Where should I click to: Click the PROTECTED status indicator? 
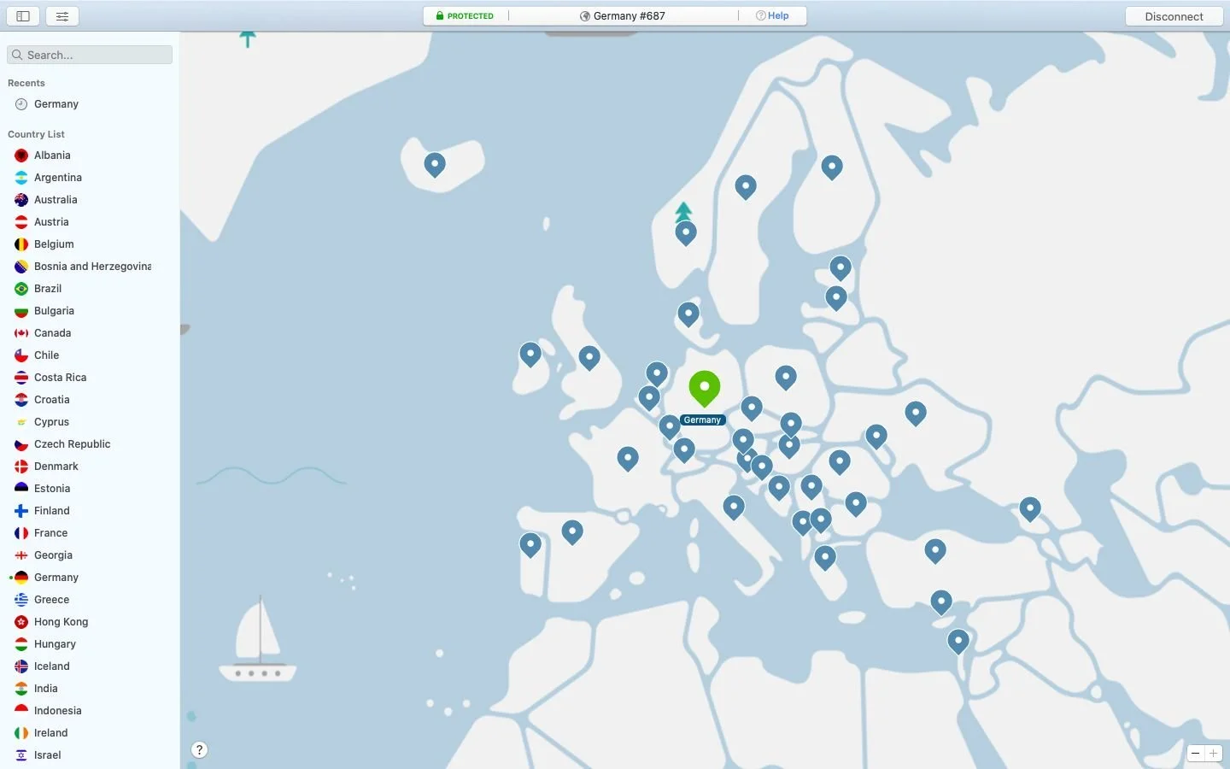(465, 15)
